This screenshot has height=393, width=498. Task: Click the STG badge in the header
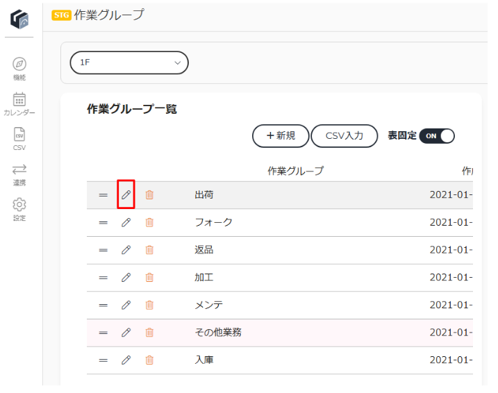tap(61, 15)
